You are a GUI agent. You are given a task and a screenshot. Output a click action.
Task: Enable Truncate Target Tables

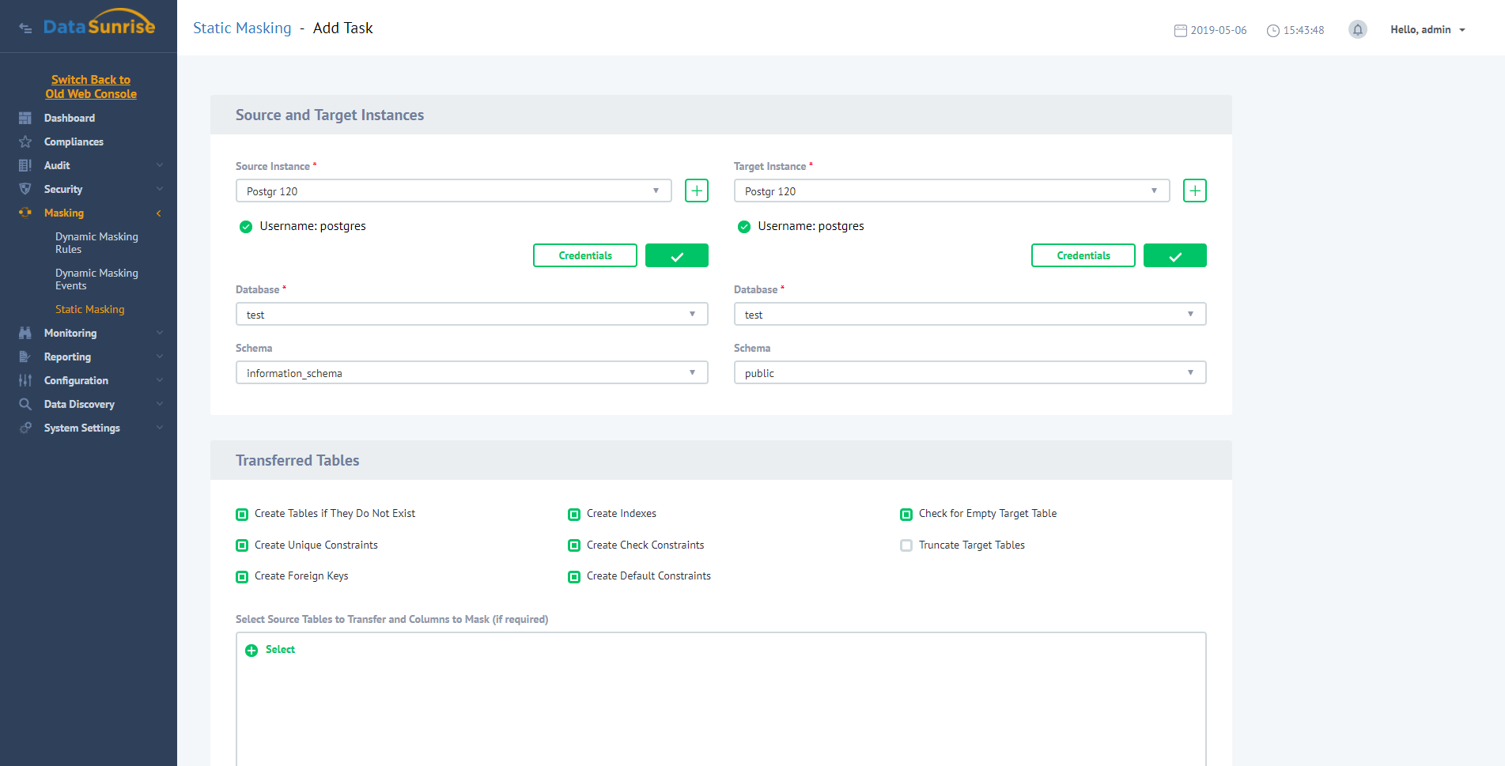pyautogui.click(x=906, y=545)
